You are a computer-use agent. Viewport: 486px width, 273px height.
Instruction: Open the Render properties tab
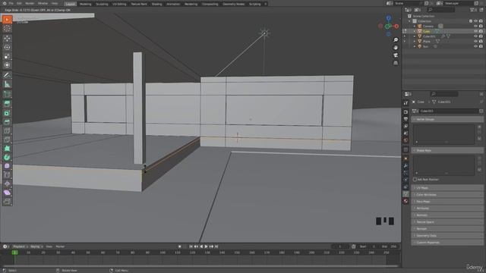[406, 111]
